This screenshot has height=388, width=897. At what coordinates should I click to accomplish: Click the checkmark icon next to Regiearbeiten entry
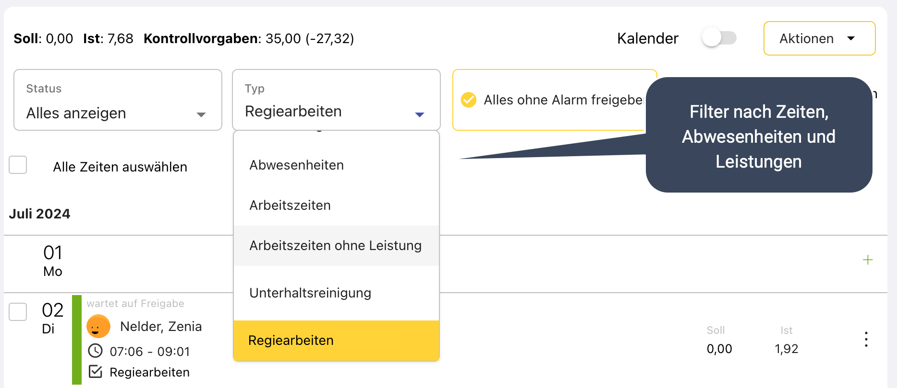point(96,372)
